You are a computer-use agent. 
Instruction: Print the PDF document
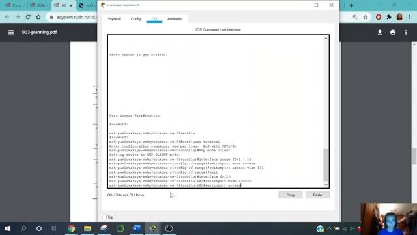(393, 32)
